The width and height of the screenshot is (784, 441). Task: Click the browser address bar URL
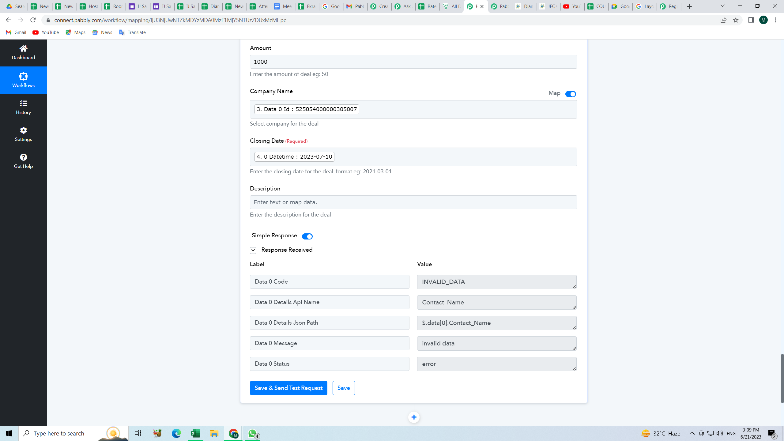(x=170, y=20)
